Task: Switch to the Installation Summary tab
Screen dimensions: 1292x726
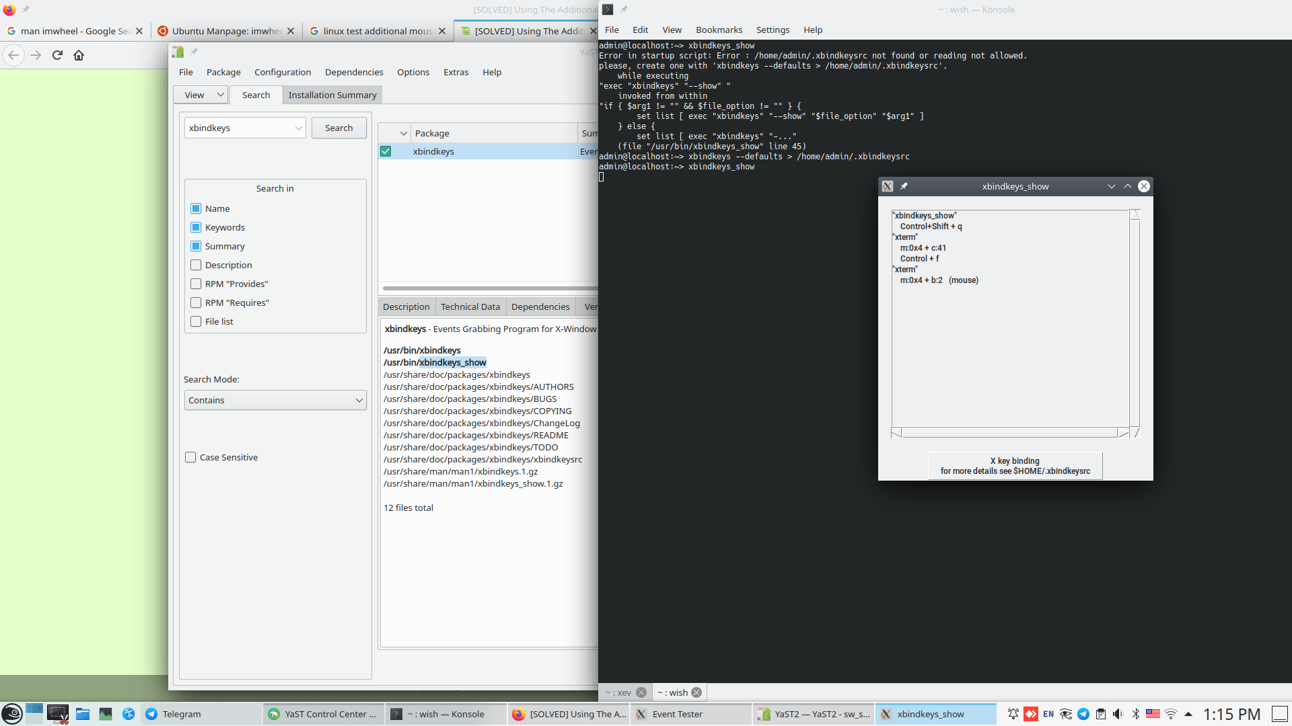Action: (x=332, y=95)
